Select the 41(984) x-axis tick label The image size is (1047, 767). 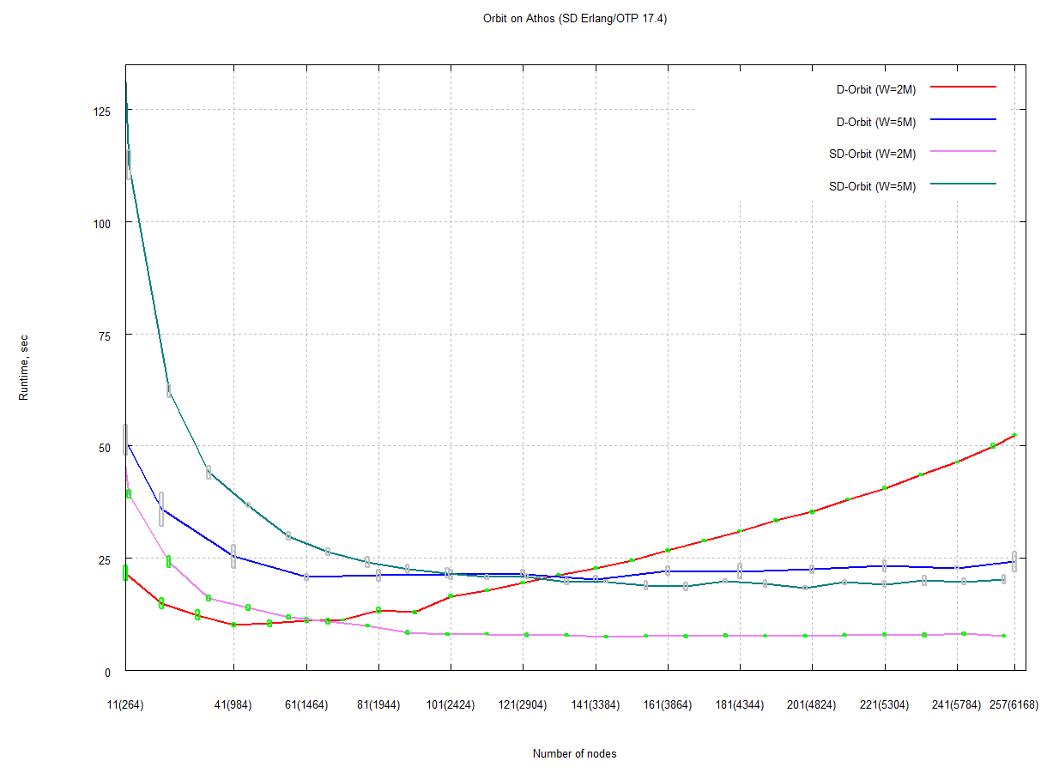click(233, 705)
